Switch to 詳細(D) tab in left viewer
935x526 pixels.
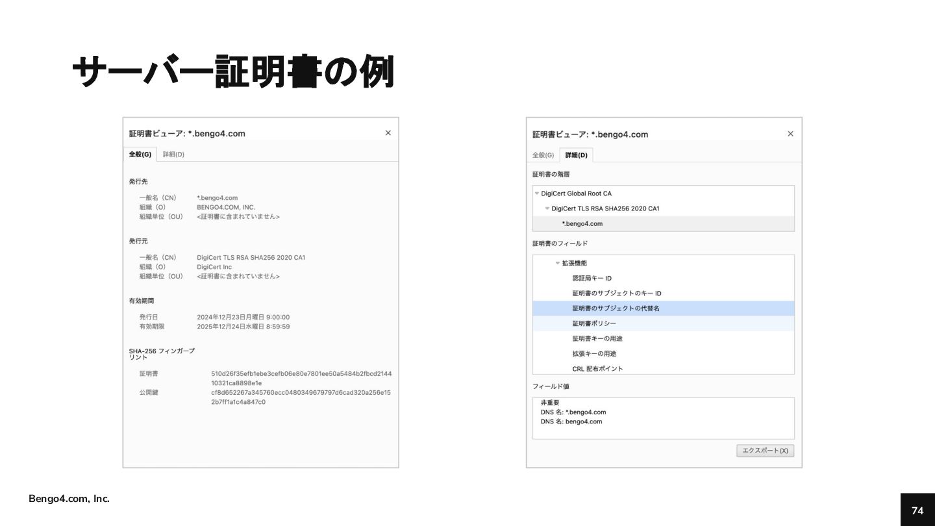[x=173, y=155]
